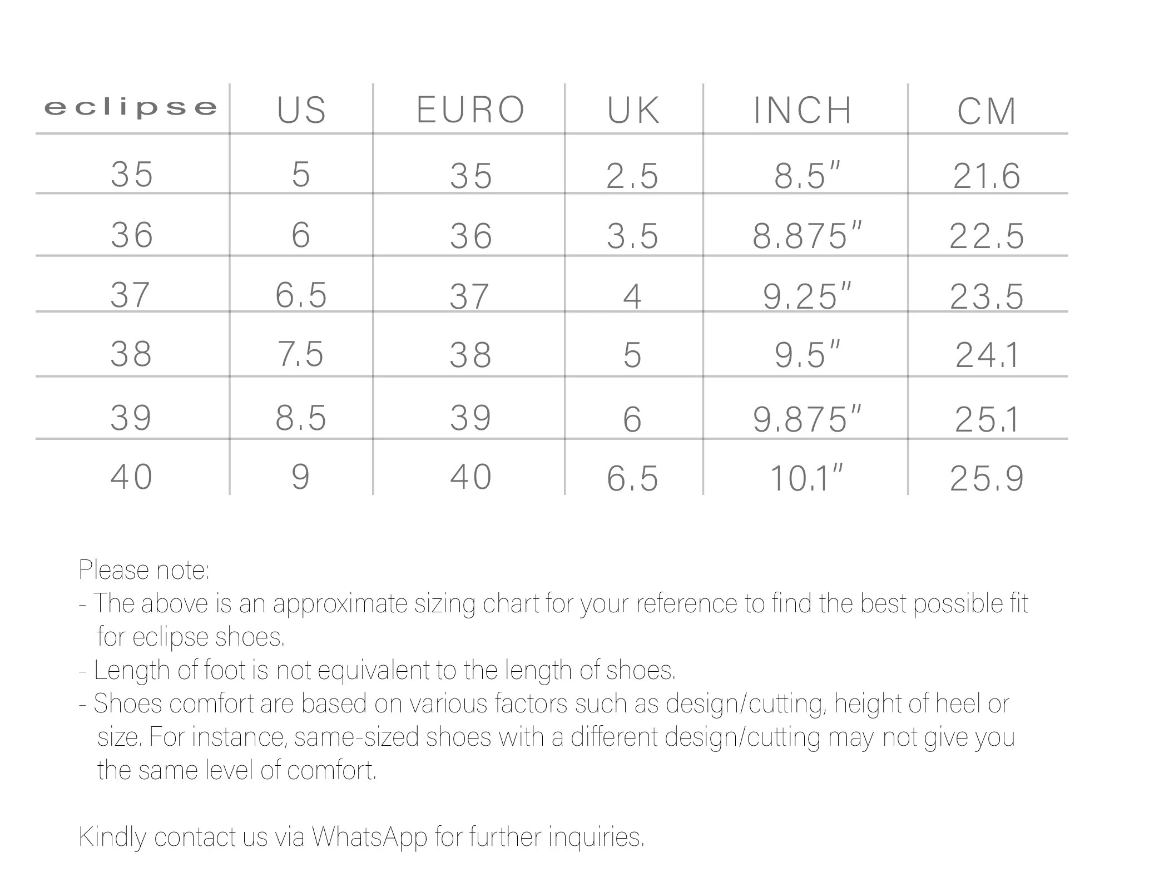1159x877 pixels.
Task: Click the 24.1 centimeter value
Action: pyautogui.click(x=987, y=355)
